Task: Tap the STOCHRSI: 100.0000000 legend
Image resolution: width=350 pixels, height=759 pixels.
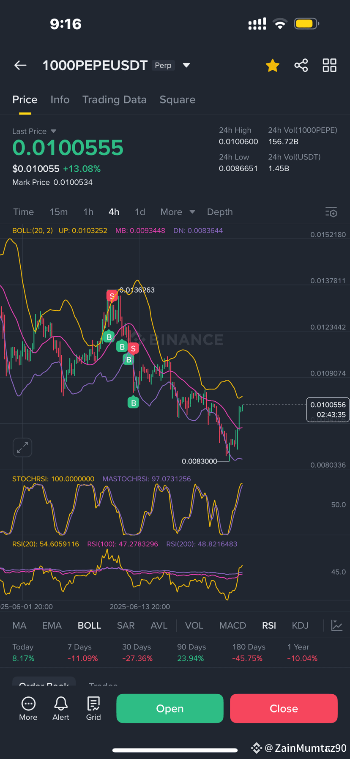Action: coord(53,479)
